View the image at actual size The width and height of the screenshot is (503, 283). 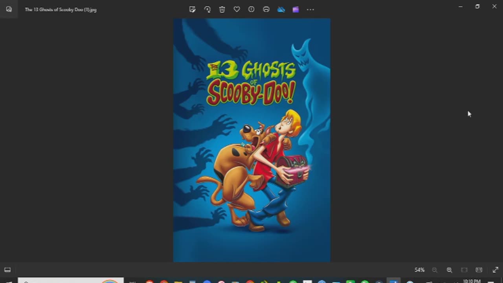479,270
